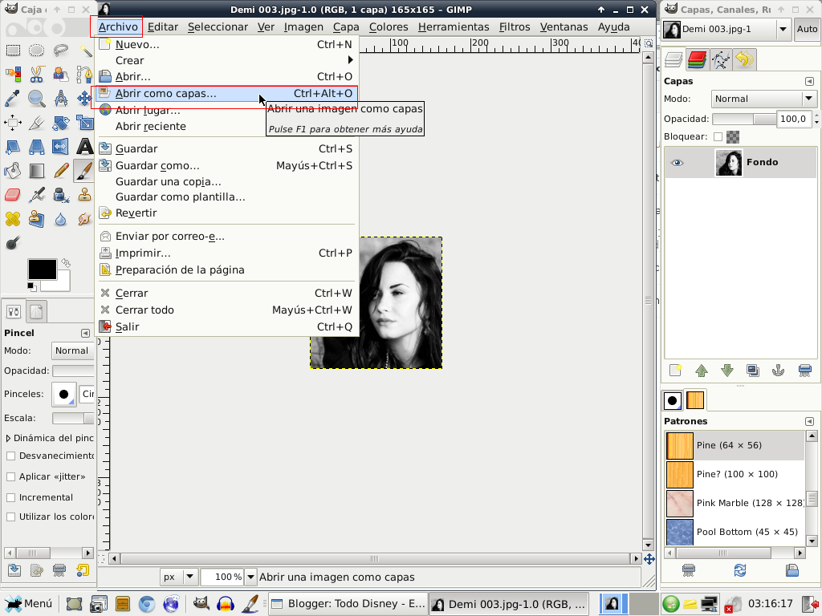Select the Pool Bottom pattern
The height and width of the screenshot is (616, 822).
[734, 532]
